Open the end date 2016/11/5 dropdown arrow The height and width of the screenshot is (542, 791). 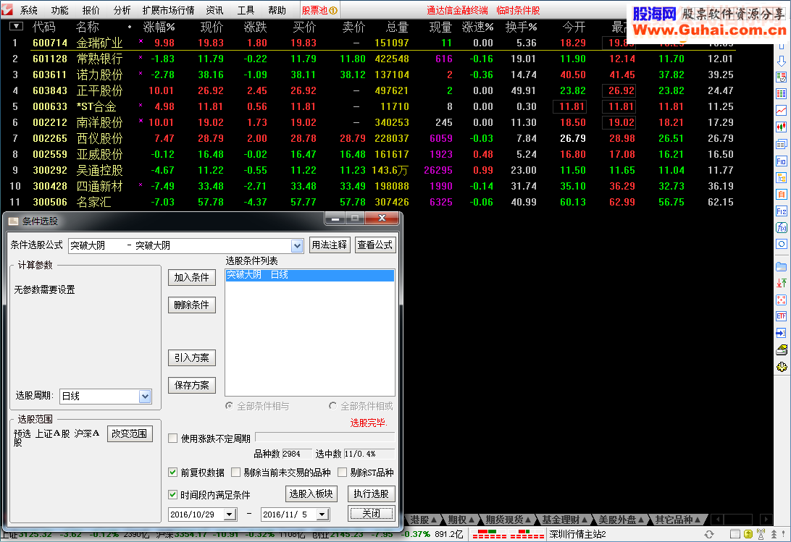[322, 515]
